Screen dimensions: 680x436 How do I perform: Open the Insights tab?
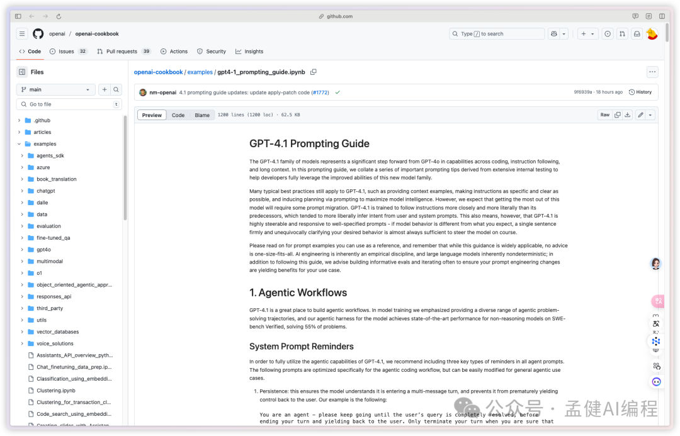pos(249,52)
